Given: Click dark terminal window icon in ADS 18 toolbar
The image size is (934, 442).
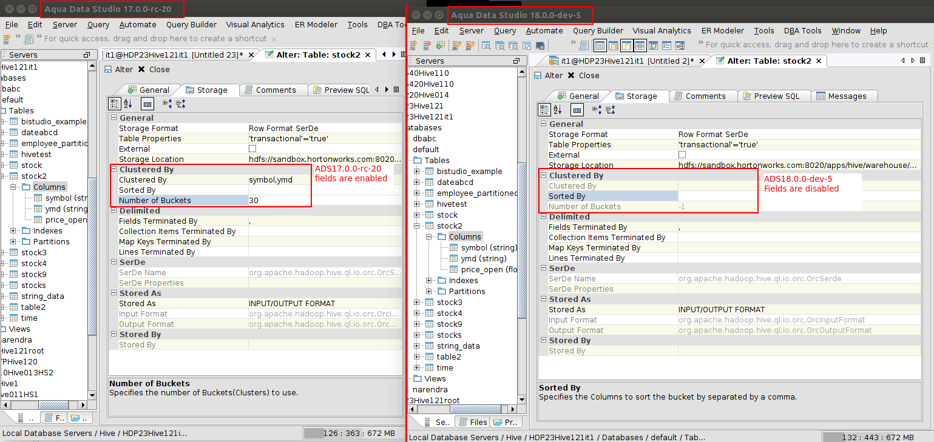Looking at the screenshot, I should coord(540,45).
